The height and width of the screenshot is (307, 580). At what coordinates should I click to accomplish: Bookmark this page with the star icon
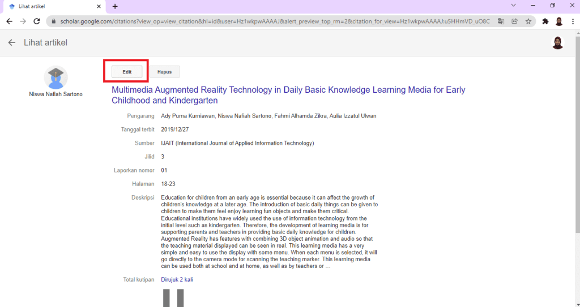coord(528,21)
